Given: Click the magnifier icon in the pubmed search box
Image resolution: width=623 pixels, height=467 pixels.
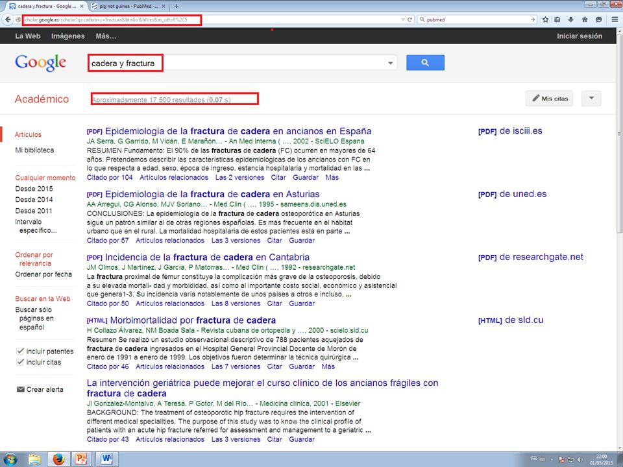Looking at the screenshot, I should [x=422, y=19].
